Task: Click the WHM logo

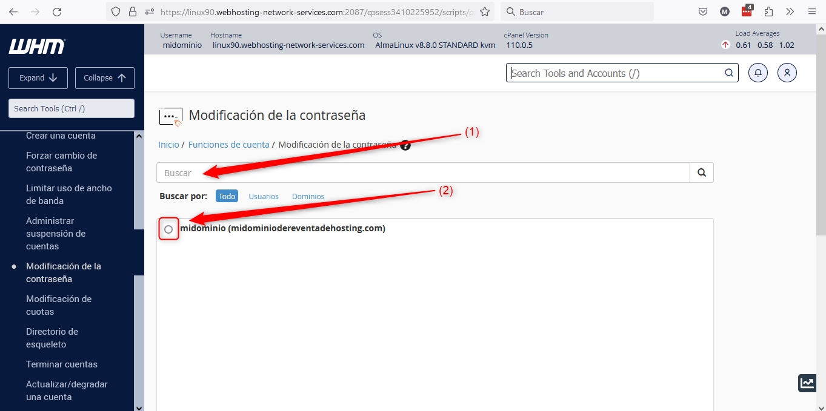Action: click(x=37, y=47)
